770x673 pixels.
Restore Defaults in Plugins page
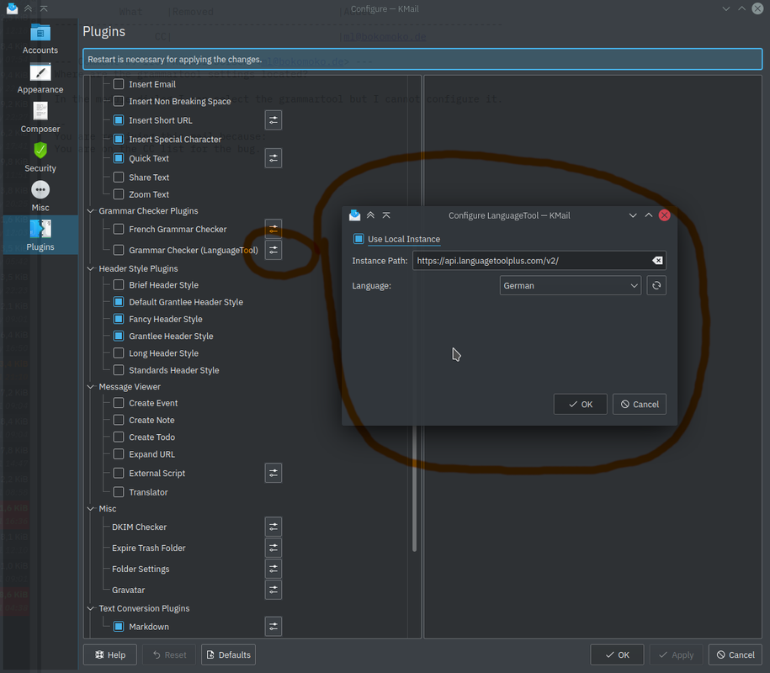click(228, 654)
